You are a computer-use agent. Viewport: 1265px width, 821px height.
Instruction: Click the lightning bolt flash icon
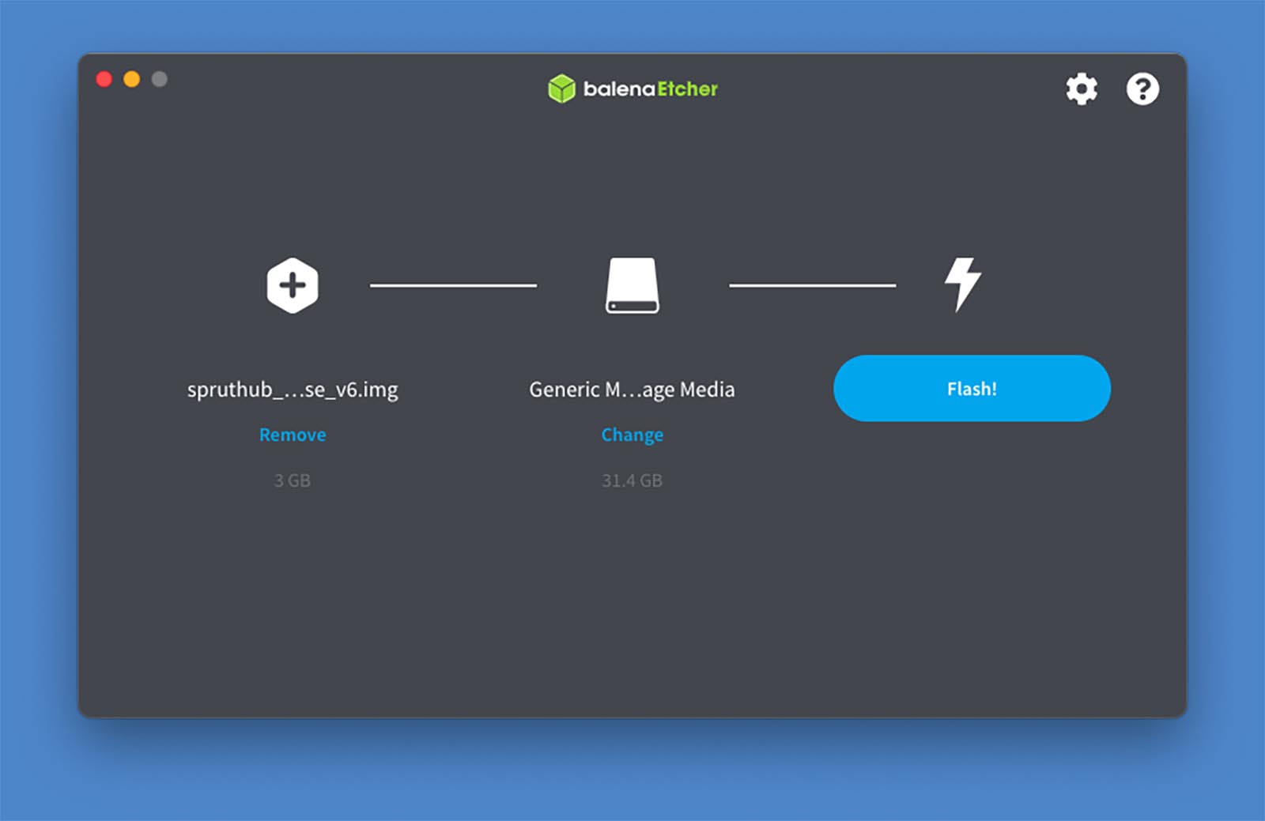pos(963,284)
